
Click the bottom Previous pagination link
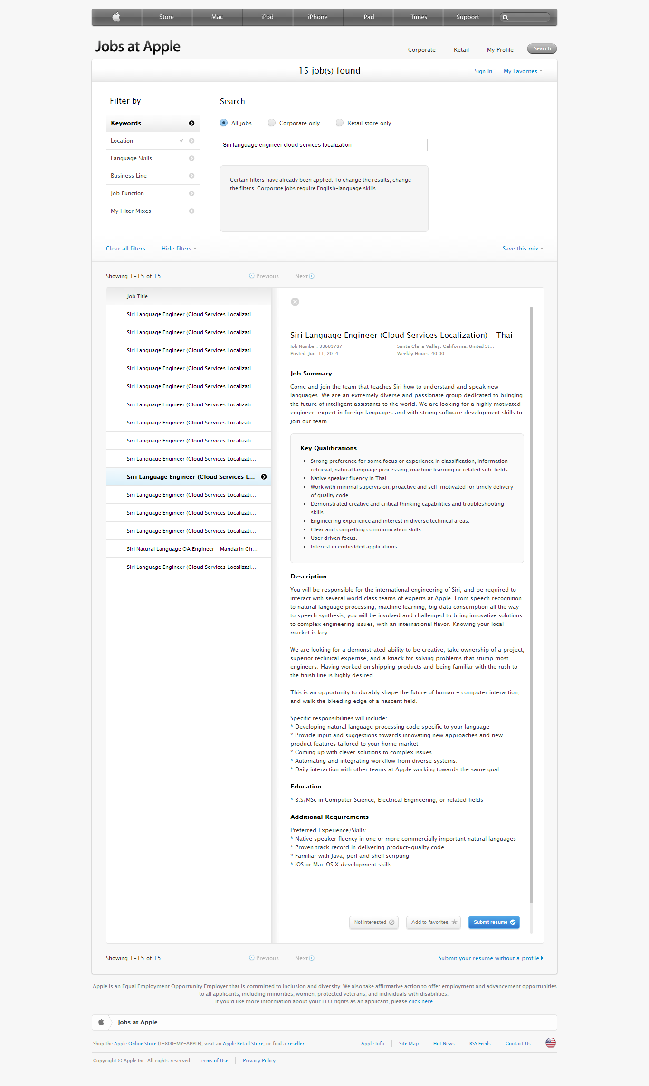click(264, 958)
